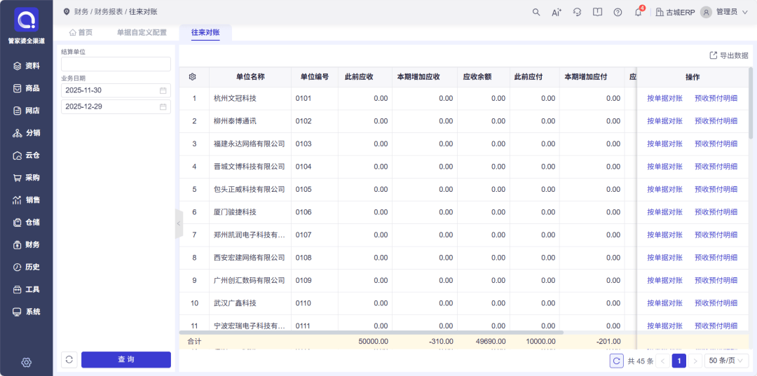Click the table column settings gear

[x=193, y=77]
